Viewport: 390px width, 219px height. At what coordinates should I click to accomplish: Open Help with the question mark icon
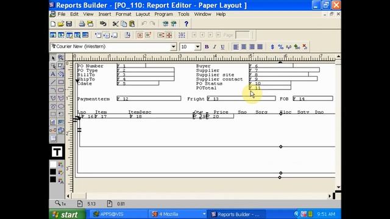186,24
